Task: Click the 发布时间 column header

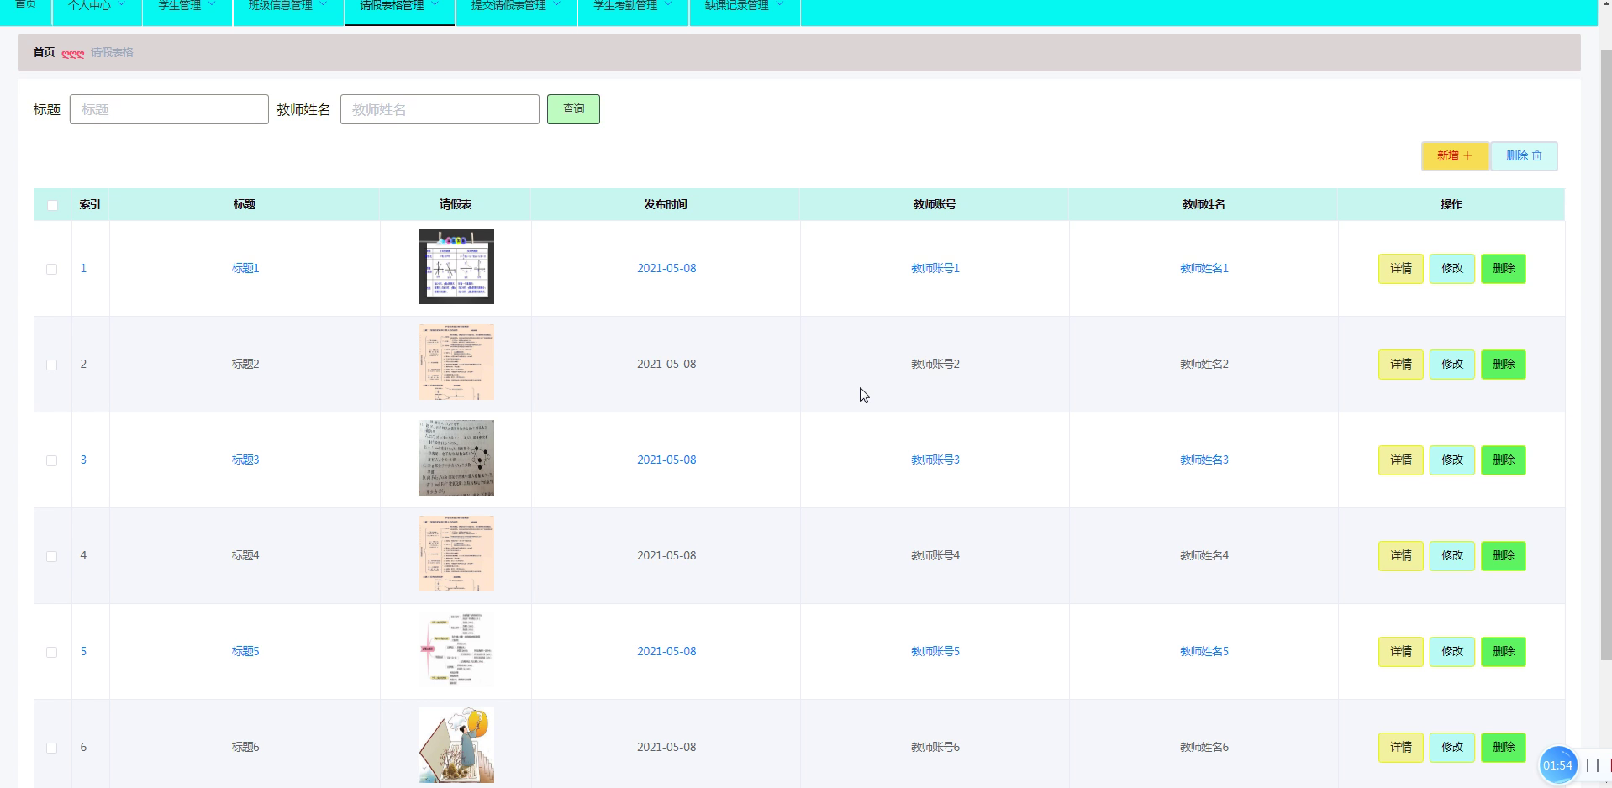Action: click(666, 205)
